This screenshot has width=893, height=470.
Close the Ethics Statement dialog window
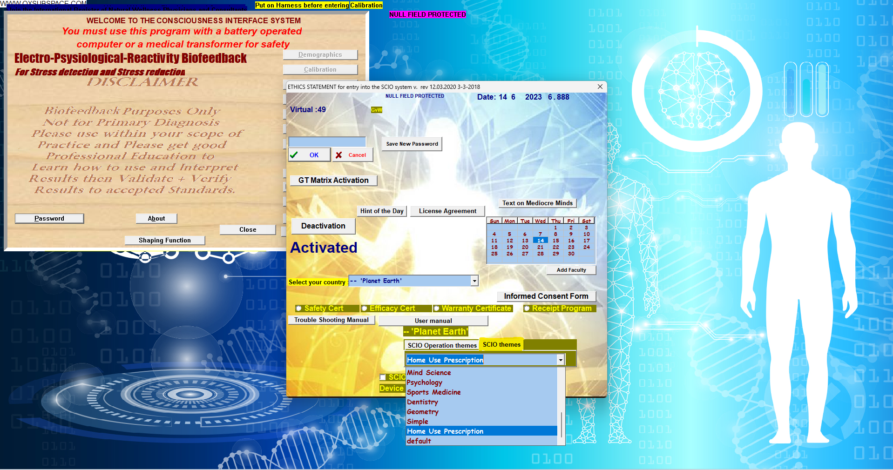point(600,87)
